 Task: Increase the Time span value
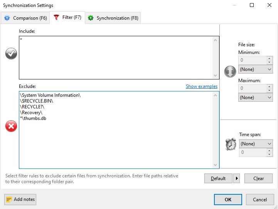tap(269, 150)
